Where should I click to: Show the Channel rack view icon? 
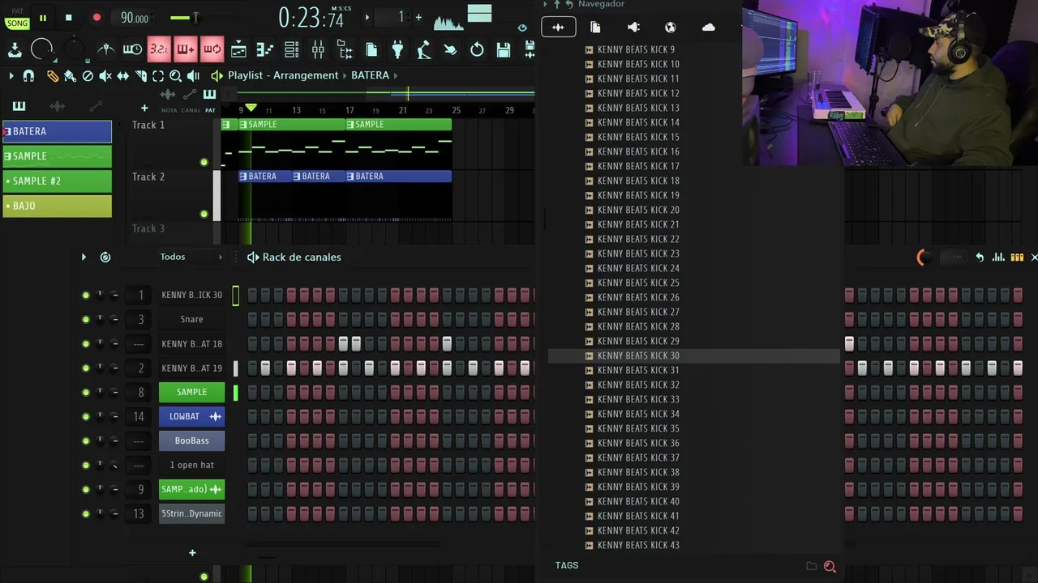click(x=291, y=49)
